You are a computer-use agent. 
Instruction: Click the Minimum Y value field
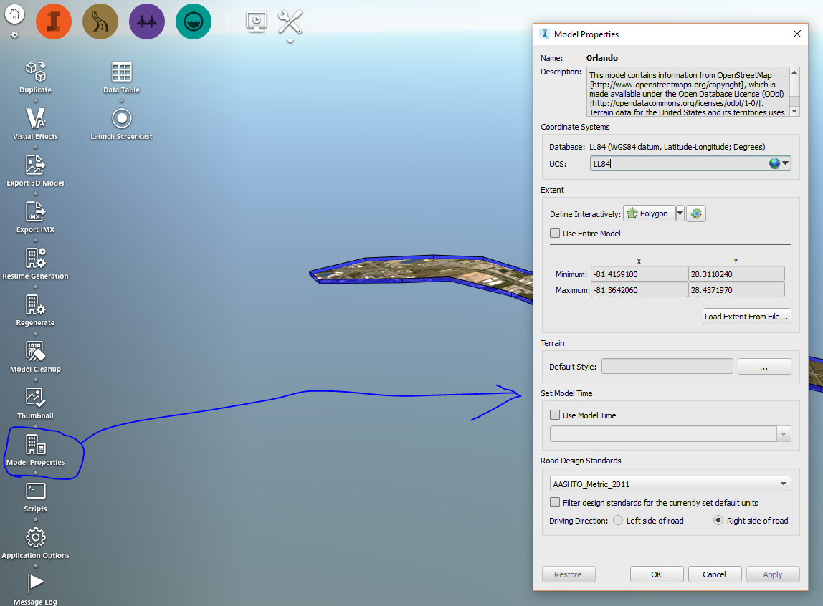pyautogui.click(x=736, y=274)
